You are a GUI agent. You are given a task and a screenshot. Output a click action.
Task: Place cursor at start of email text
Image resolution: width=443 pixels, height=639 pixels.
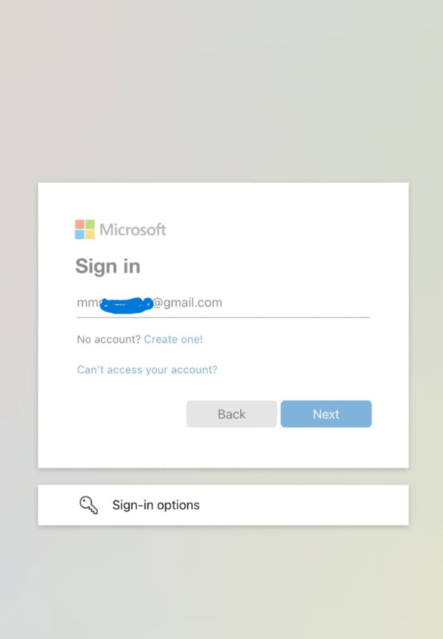(78, 304)
